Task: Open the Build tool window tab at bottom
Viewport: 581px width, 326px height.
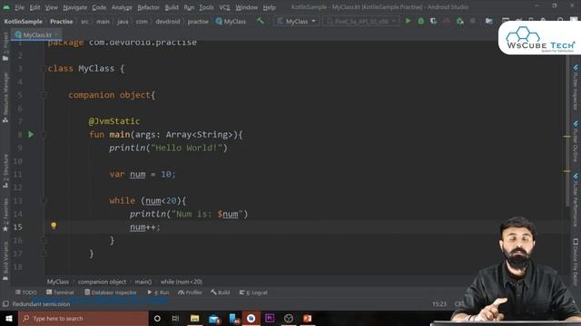Action: (x=220, y=292)
